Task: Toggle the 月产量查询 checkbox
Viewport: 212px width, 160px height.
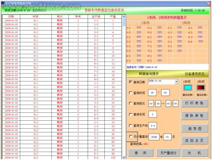Action: click(x=131, y=136)
